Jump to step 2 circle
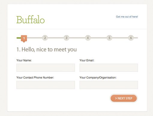 click(x=45, y=38)
